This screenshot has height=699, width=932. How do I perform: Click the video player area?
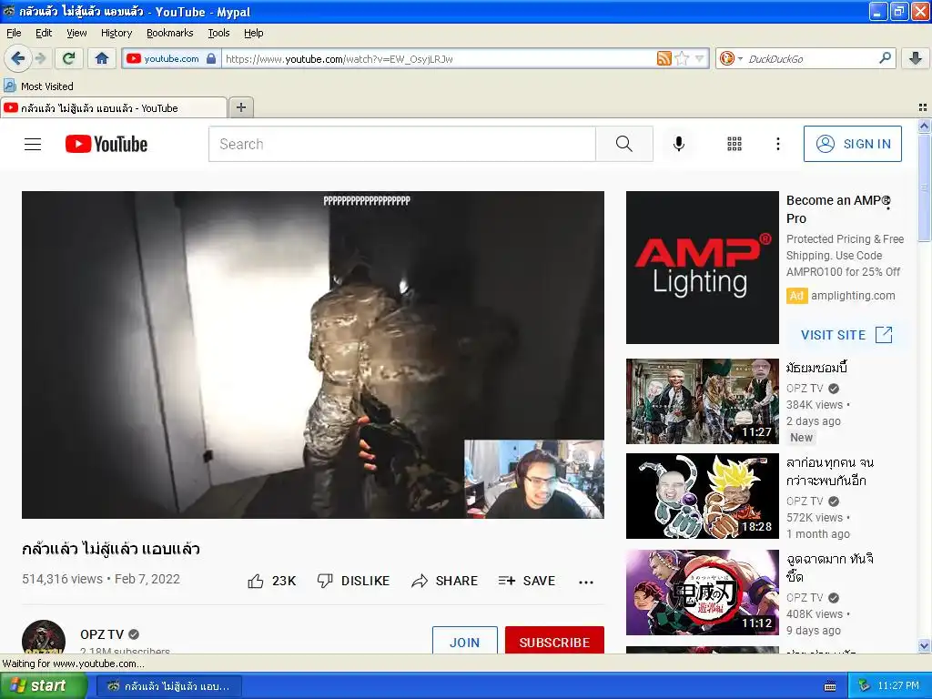tap(313, 354)
